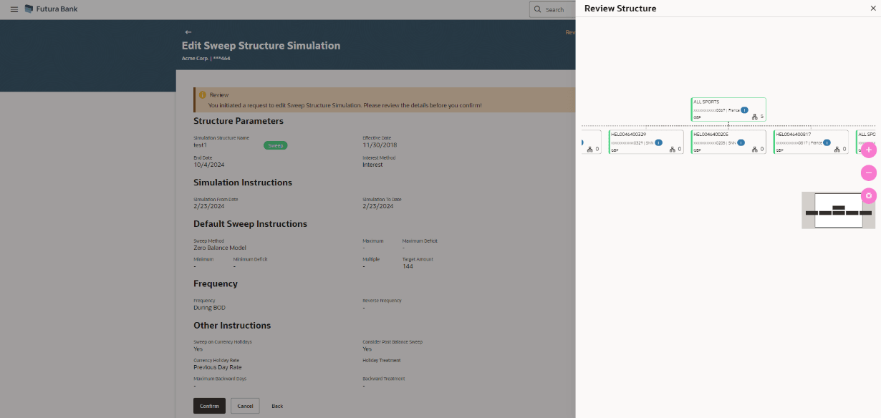The width and height of the screenshot is (881, 418).
Task: Reset structure diagram view with pink button
Action: click(868, 195)
